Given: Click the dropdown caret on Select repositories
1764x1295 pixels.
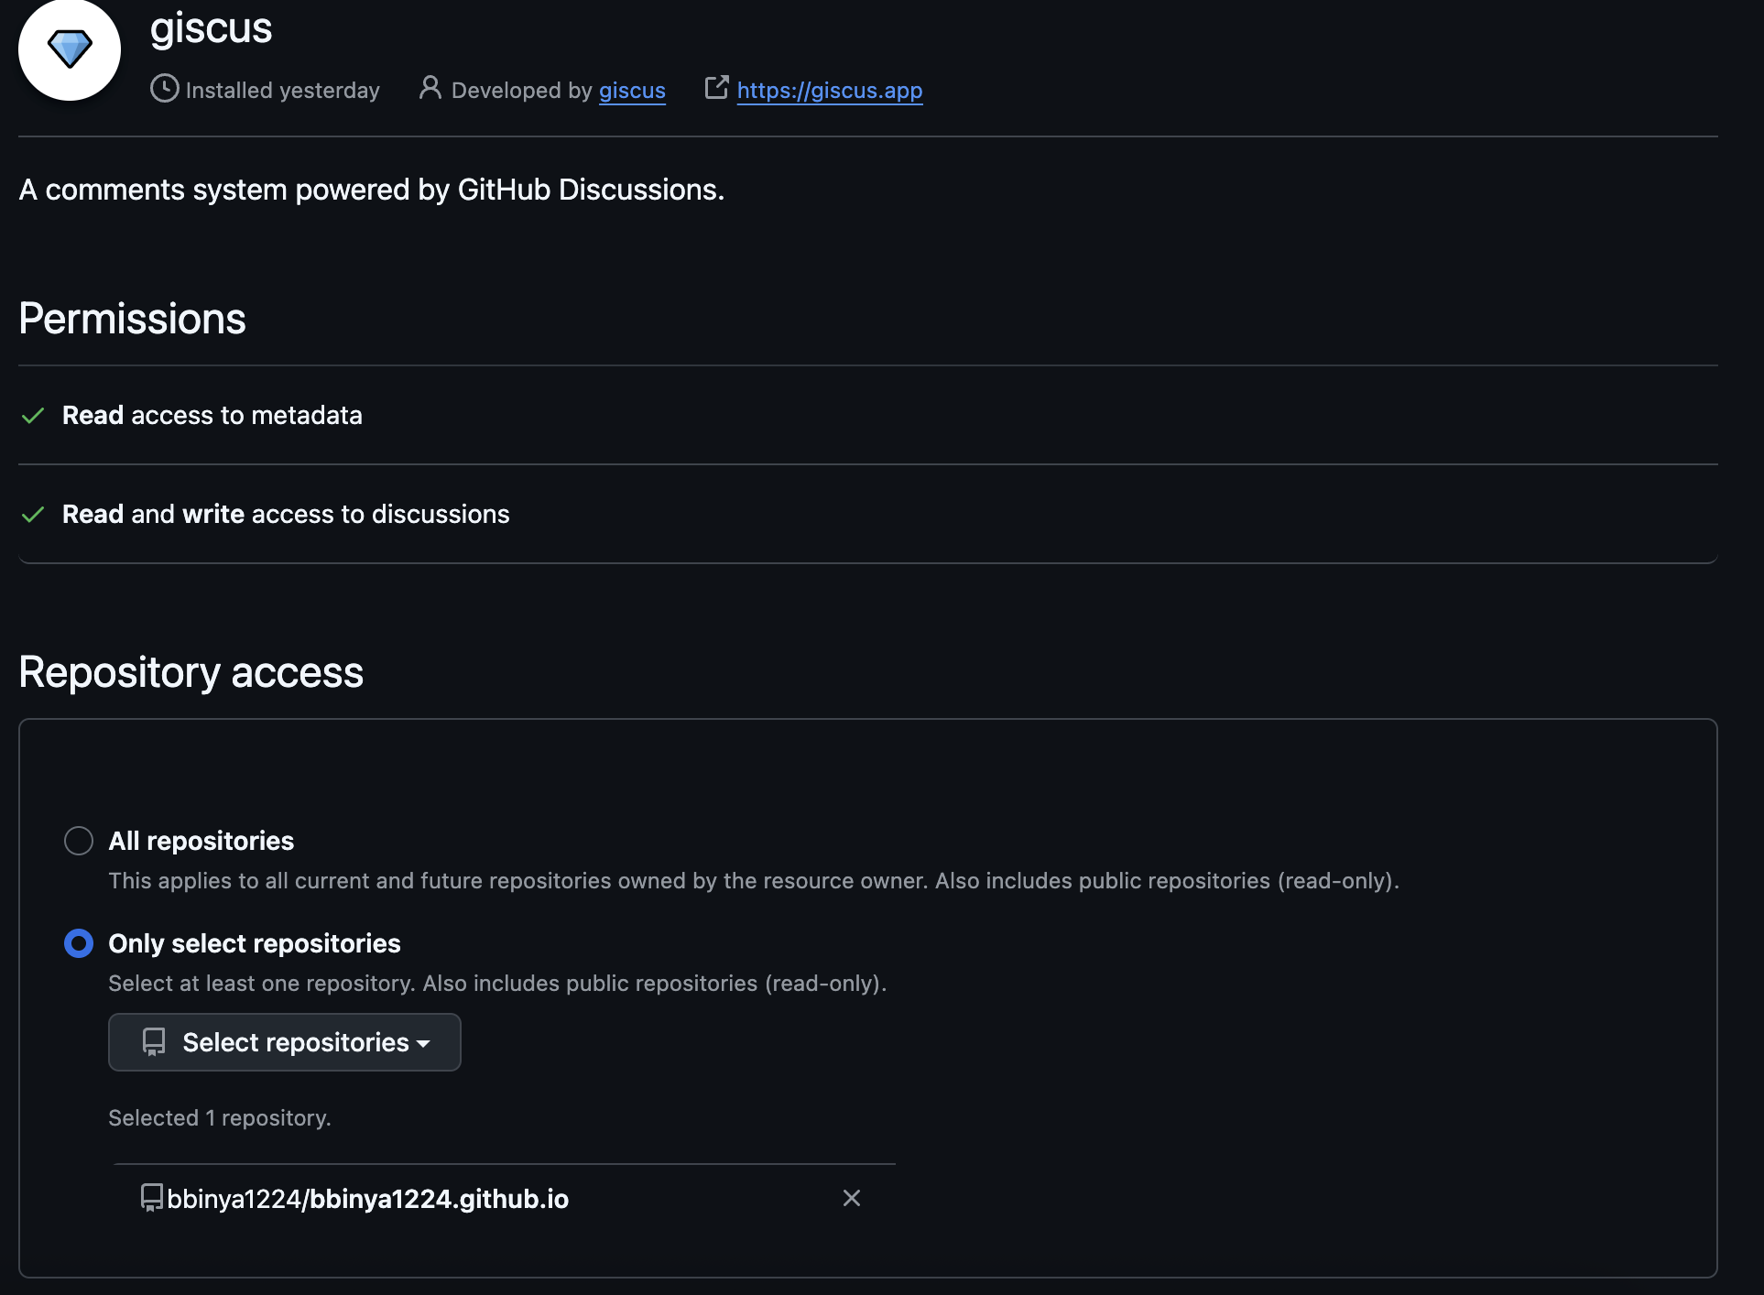Looking at the screenshot, I should [x=423, y=1043].
